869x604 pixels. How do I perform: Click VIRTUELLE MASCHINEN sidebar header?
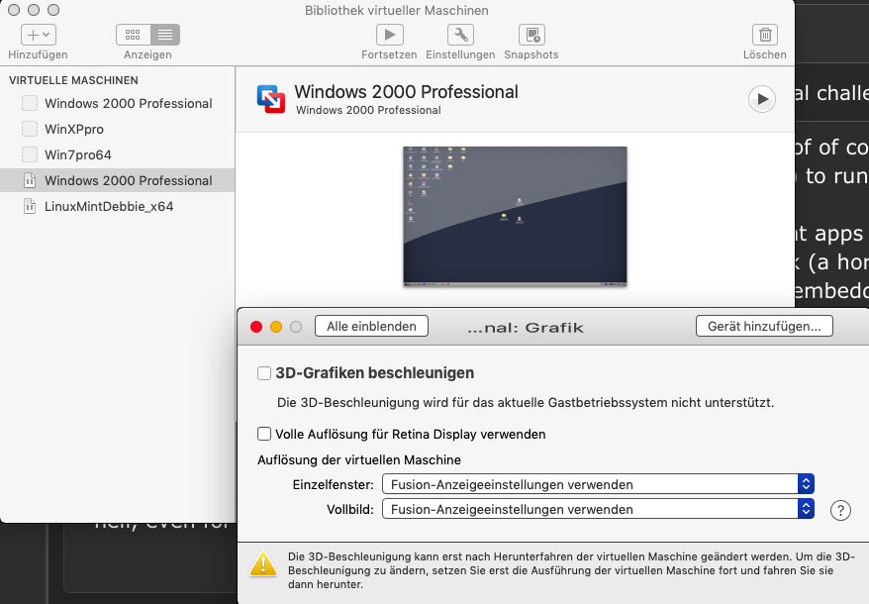point(73,80)
